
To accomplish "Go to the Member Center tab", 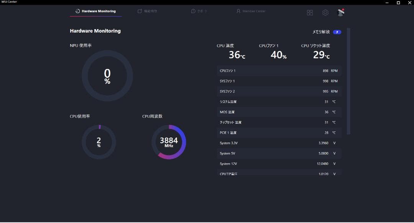I will (x=251, y=11).
